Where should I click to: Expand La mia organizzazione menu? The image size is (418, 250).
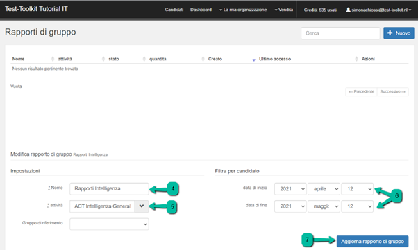click(243, 10)
